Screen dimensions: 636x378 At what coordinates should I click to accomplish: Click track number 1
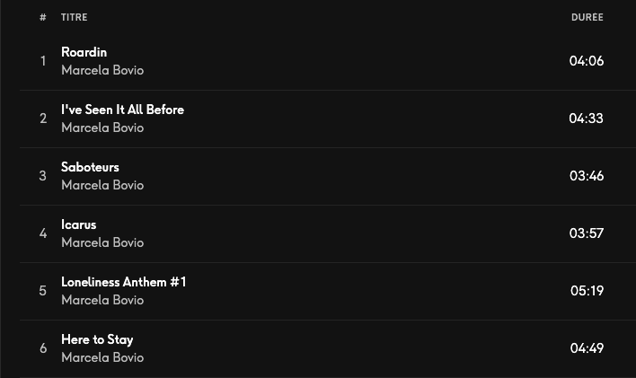point(42,61)
